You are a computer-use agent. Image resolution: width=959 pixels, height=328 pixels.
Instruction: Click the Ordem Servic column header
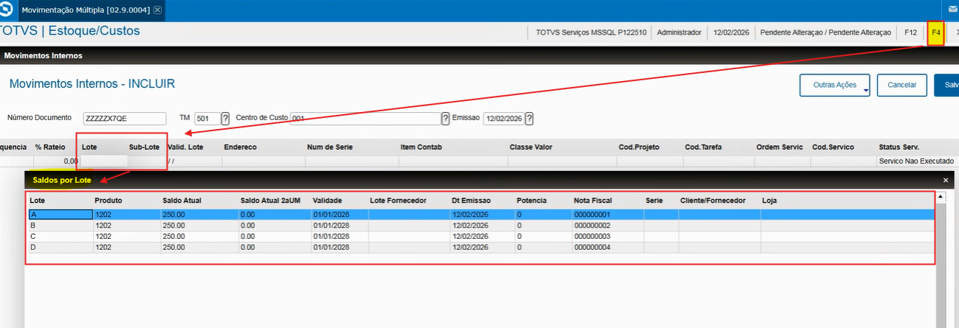pyautogui.click(x=780, y=147)
